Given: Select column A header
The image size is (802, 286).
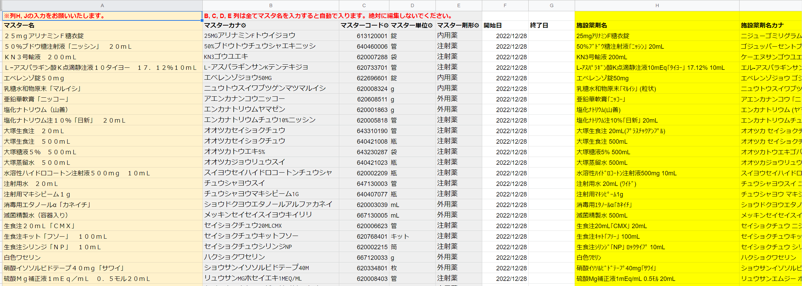Looking at the screenshot, I should pyautogui.click(x=102, y=5).
